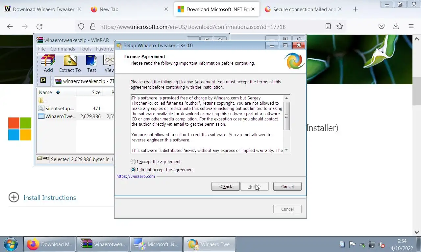Switch to Winaero Tweaker taskbar button
Screen dimensions: 421x252
pyautogui.click(x=210, y=244)
